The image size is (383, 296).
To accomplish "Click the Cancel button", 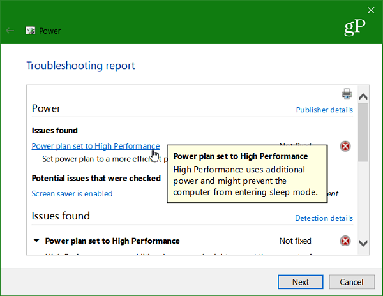I will pos(352,282).
